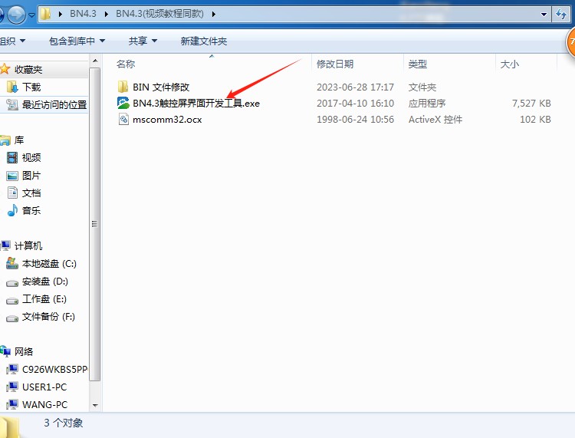
Task: Select 网络 in the navigation pane
Action: (x=24, y=351)
